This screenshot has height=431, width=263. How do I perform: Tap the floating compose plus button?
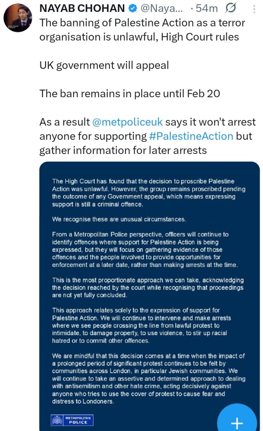click(237, 422)
